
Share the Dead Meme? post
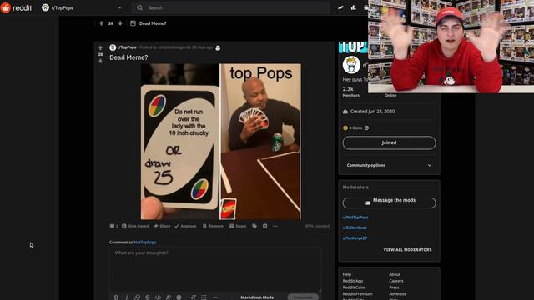coord(162,226)
